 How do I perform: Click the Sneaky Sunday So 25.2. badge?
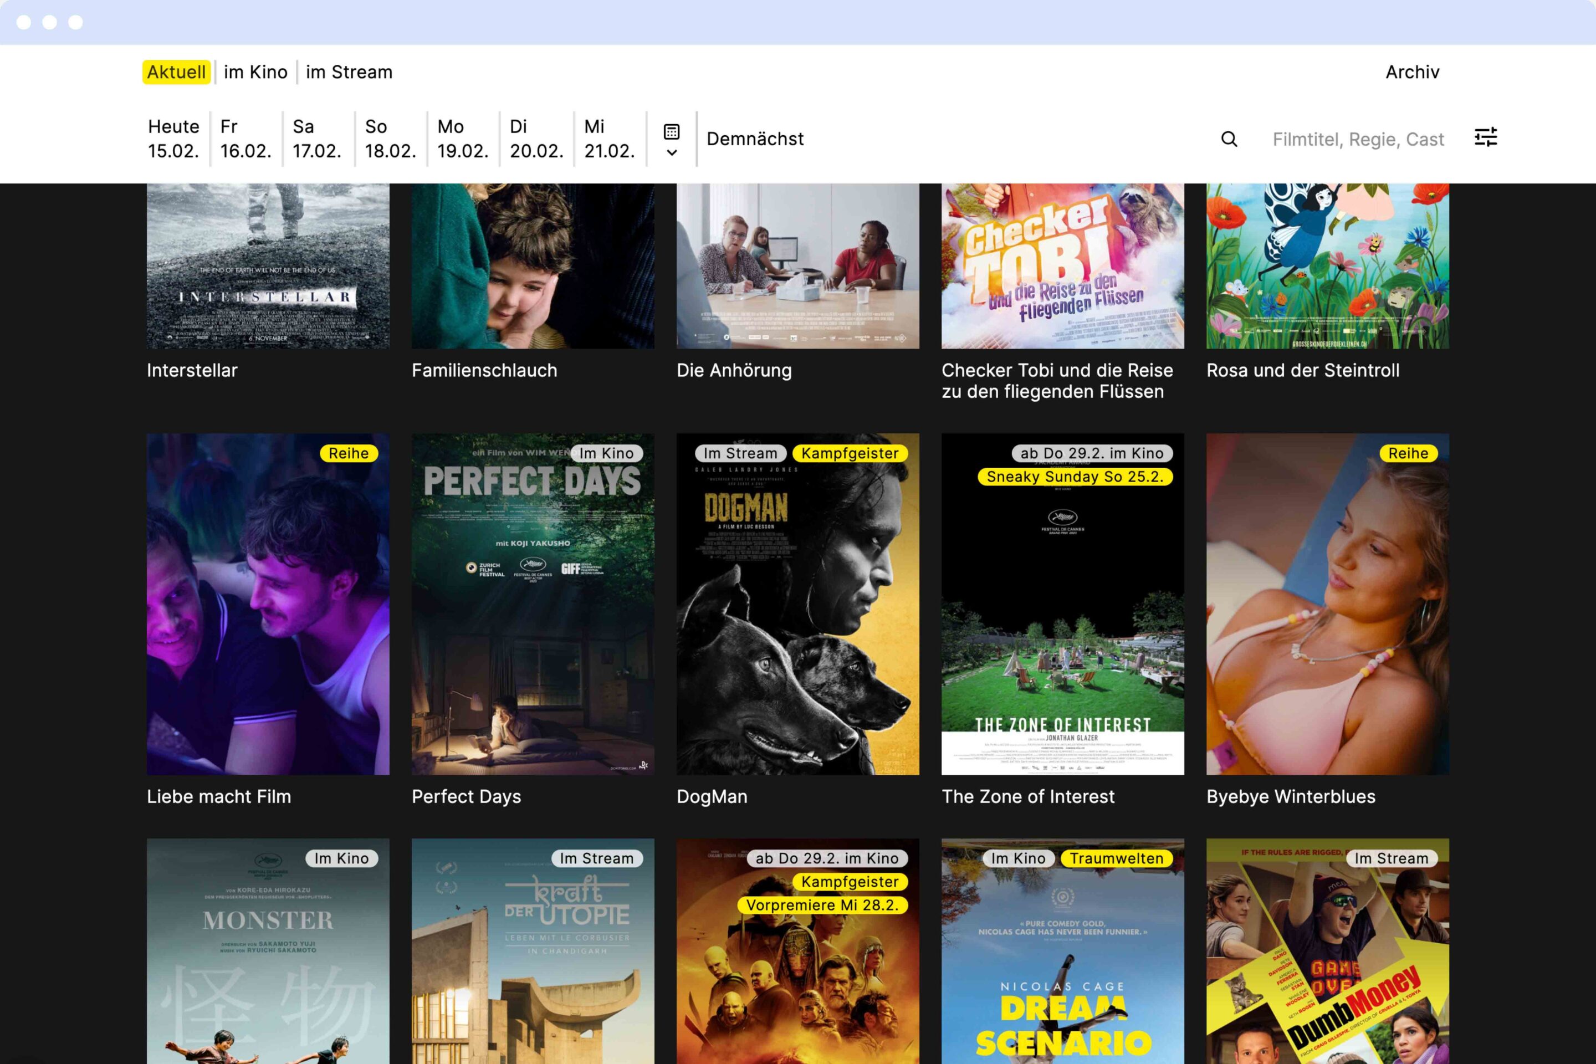(x=1075, y=477)
